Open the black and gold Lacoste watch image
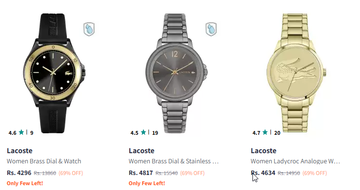Viewport: 360px width, 190px height. [54, 73]
